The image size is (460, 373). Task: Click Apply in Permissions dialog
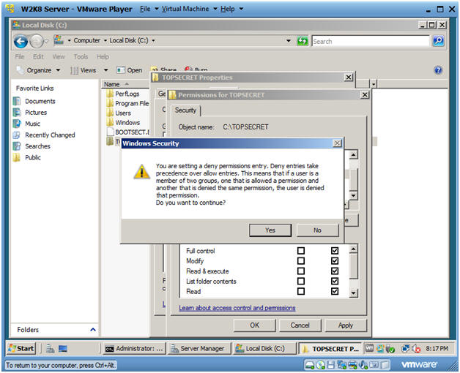click(346, 325)
